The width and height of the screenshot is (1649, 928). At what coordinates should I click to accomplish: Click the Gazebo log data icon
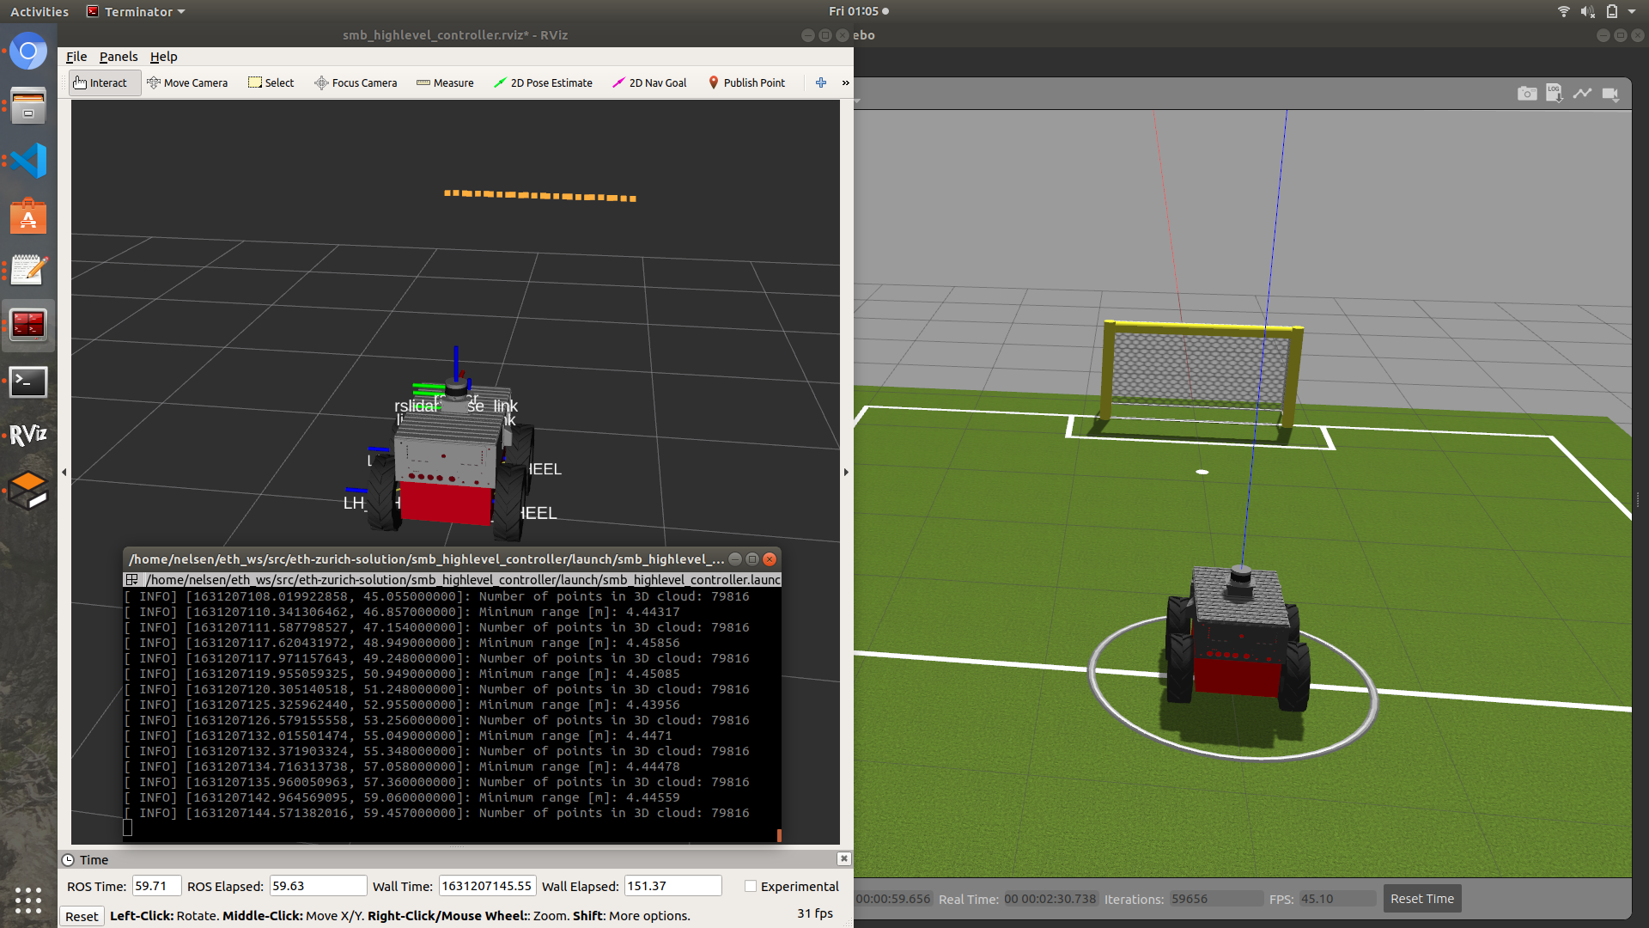1555,94
